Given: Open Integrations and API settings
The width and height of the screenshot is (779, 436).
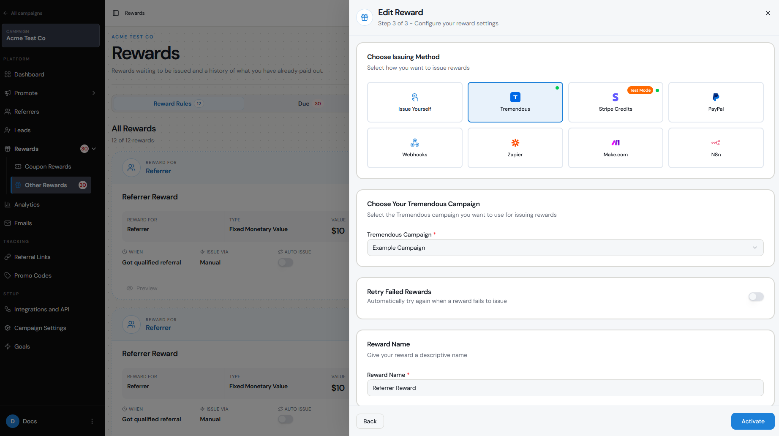Looking at the screenshot, I should click(x=50, y=309).
